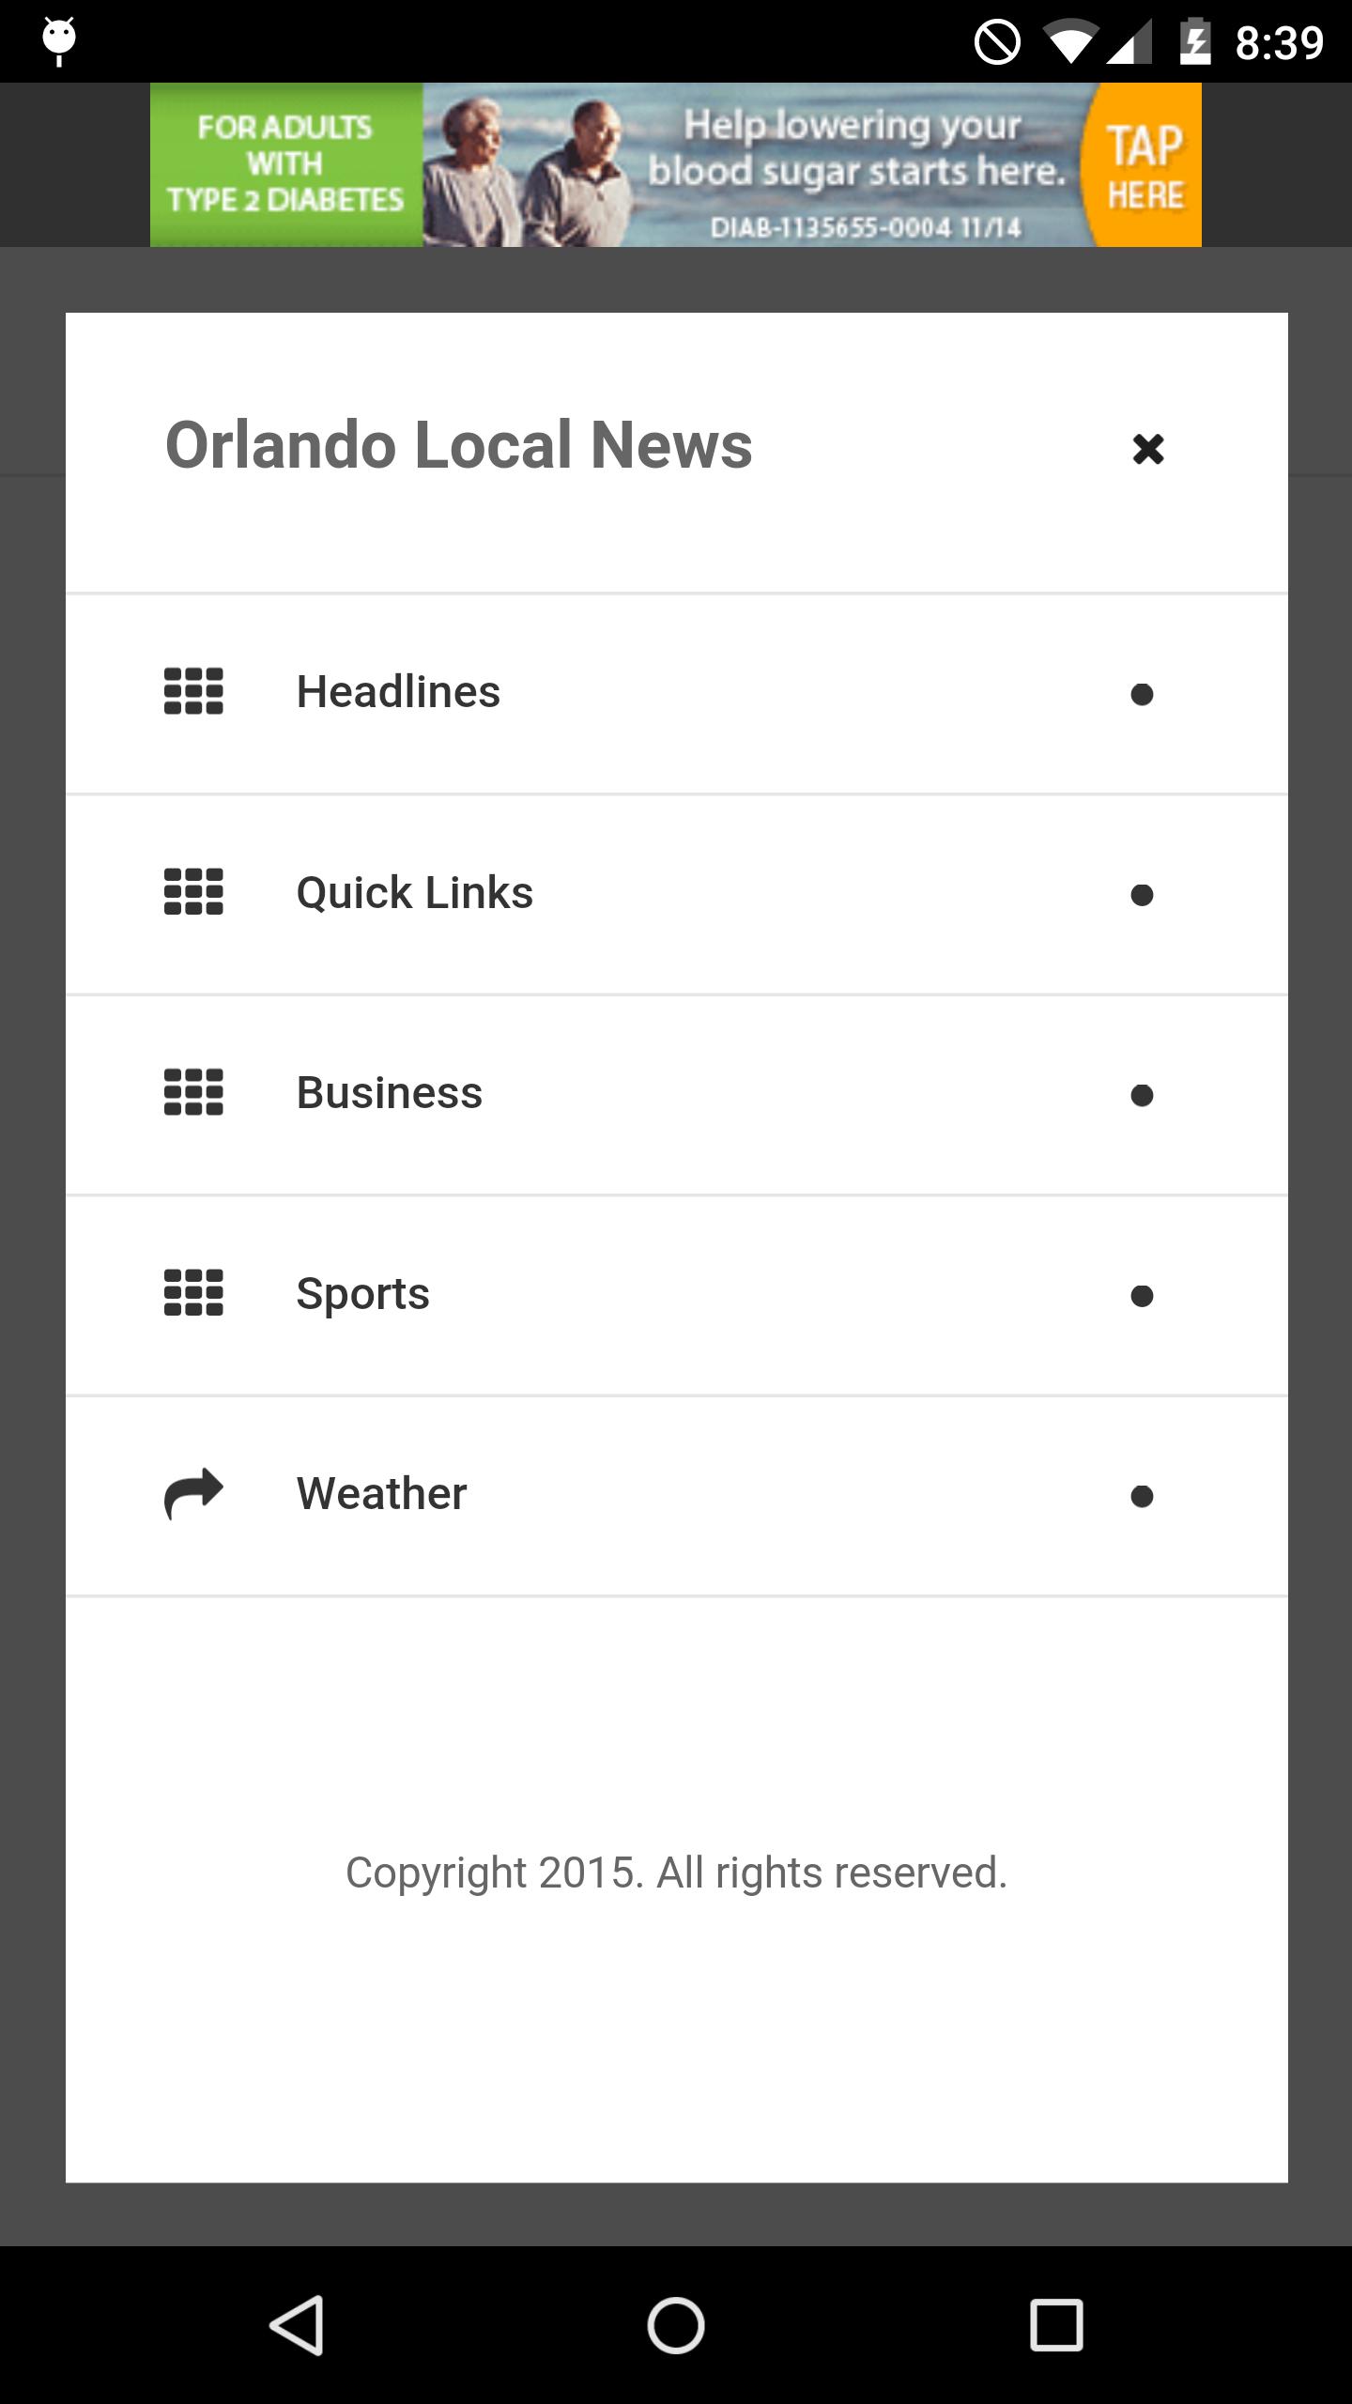1352x2404 pixels.
Task: Click the grid icon beside Sports
Action: (193, 1293)
